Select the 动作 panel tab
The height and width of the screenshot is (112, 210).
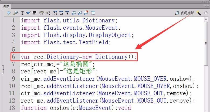pos(6,6)
